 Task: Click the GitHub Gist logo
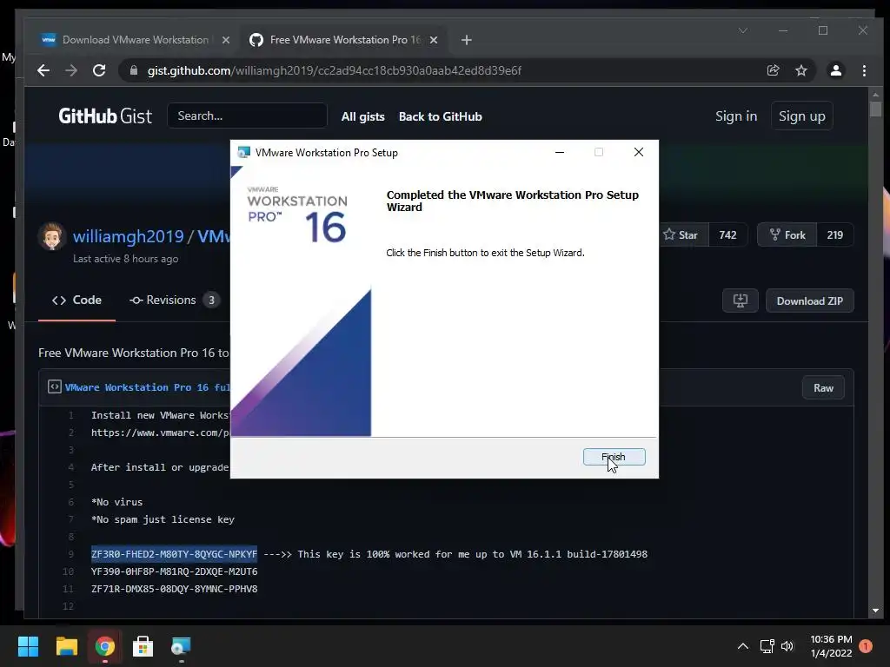click(105, 116)
